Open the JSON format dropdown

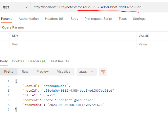[87, 72]
